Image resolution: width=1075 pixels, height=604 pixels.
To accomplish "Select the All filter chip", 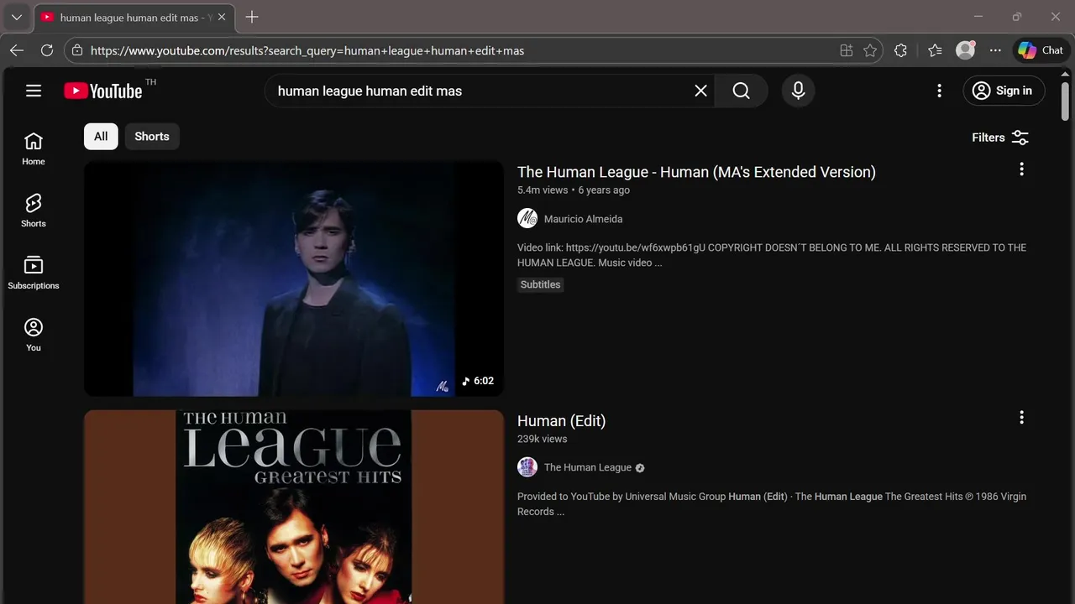I will [101, 137].
